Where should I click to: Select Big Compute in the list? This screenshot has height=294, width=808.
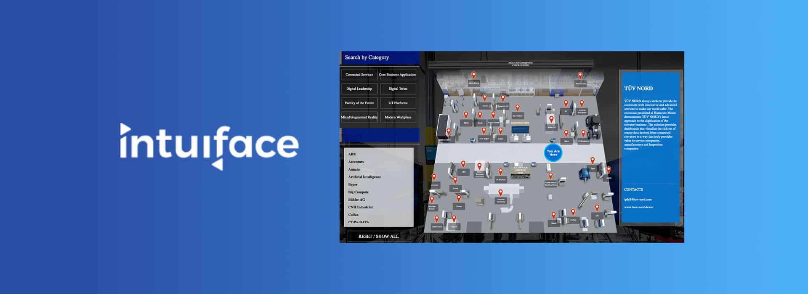pos(358,192)
